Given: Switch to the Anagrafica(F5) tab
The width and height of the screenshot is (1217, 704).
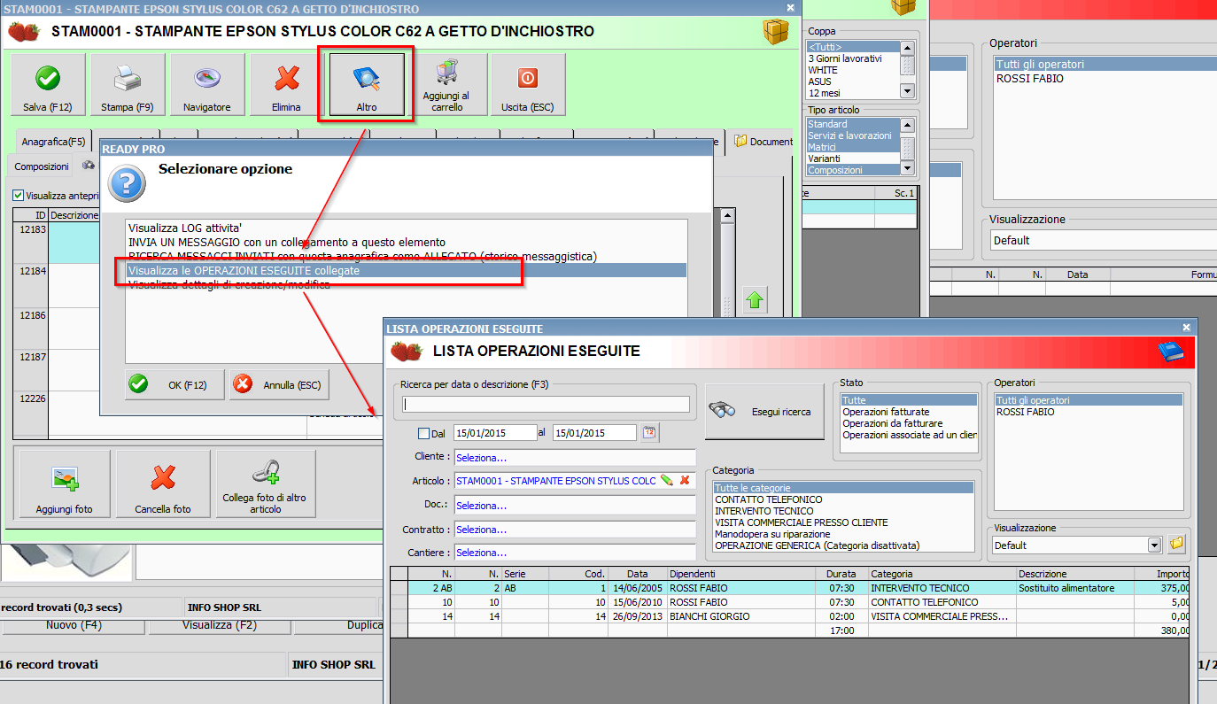Looking at the screenshot, I should (x=54, y=142).
